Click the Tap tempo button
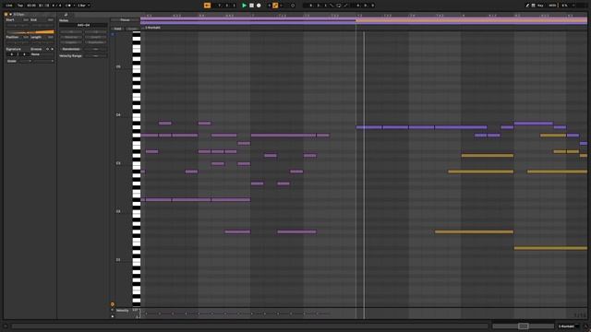 coord(20,6)
